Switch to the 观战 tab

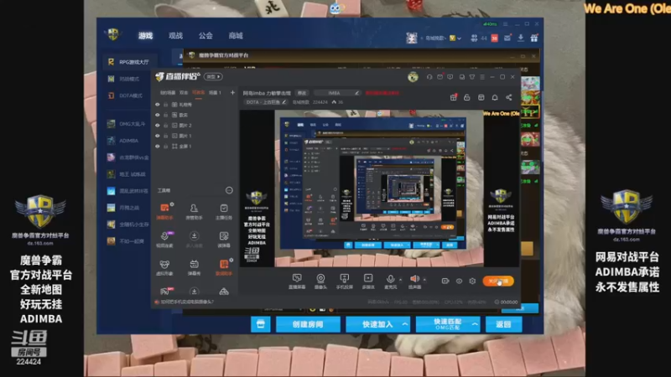(175, 35)
